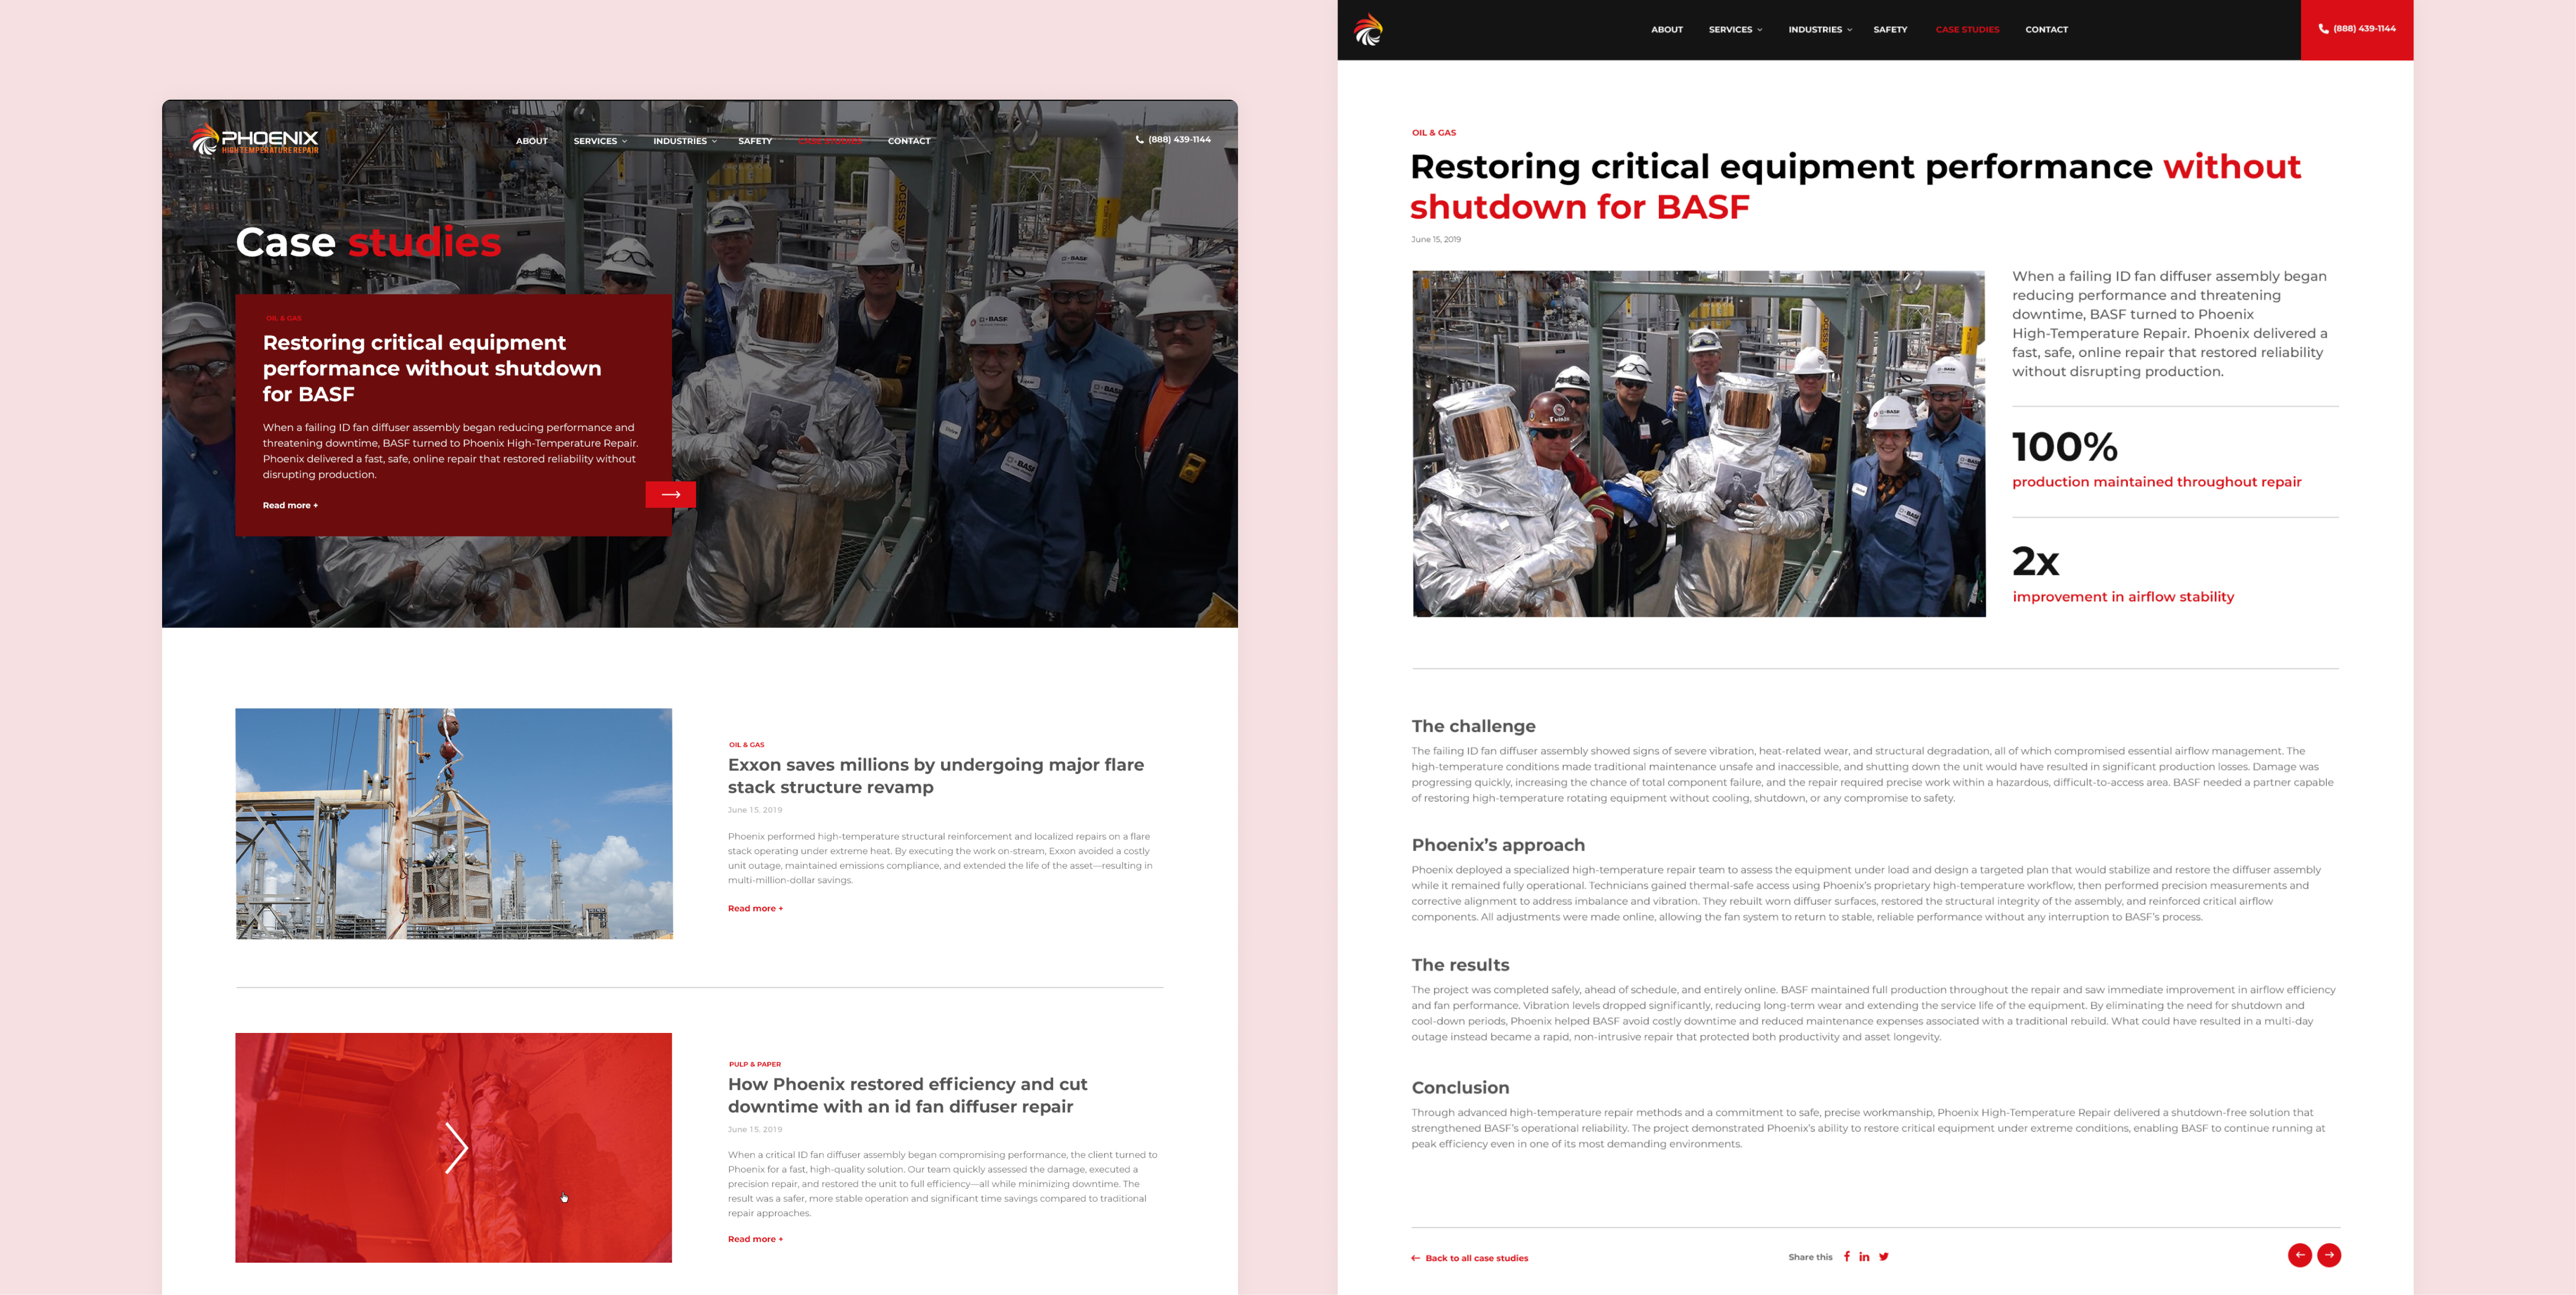
Task: Share this case study on Twitter
Action: (1883, 1257)
